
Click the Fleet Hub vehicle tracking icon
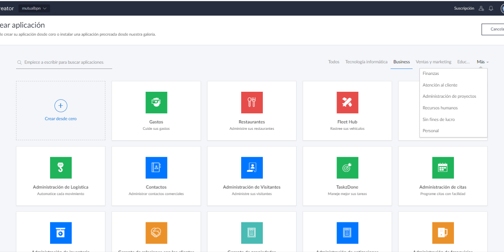347,103
